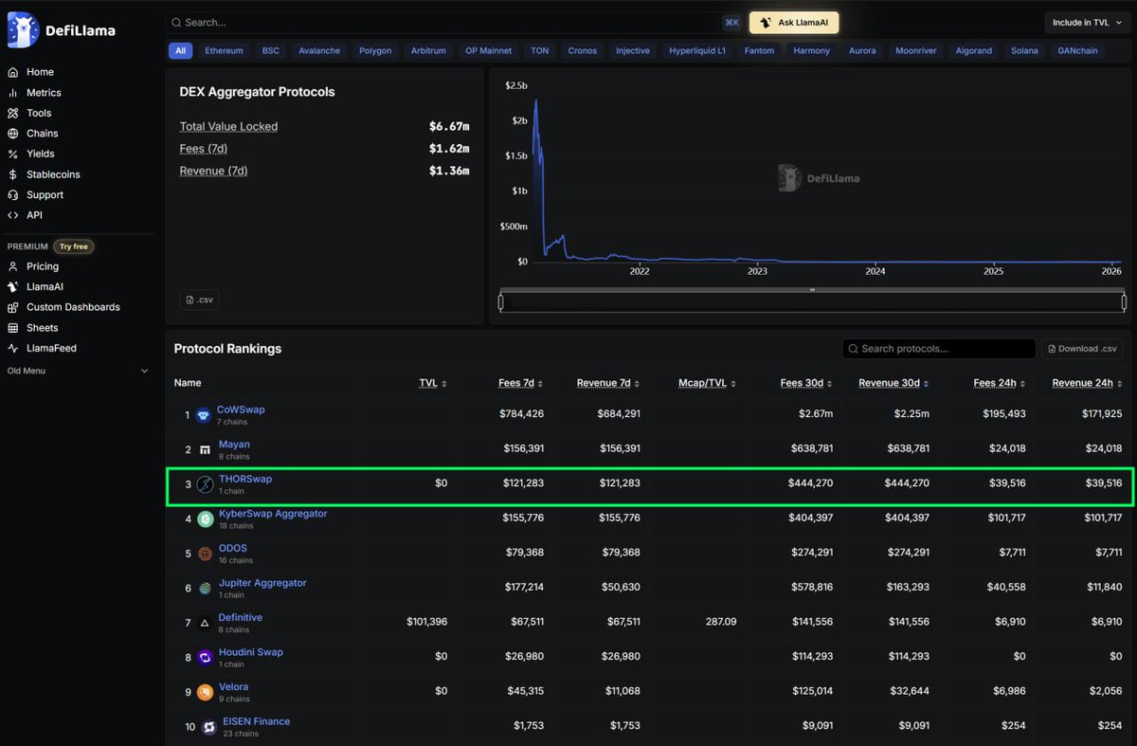Sort table by Revenue 7d
Image resolution: width=1137 pixels, height=746 pixels.
coord(608,383)
